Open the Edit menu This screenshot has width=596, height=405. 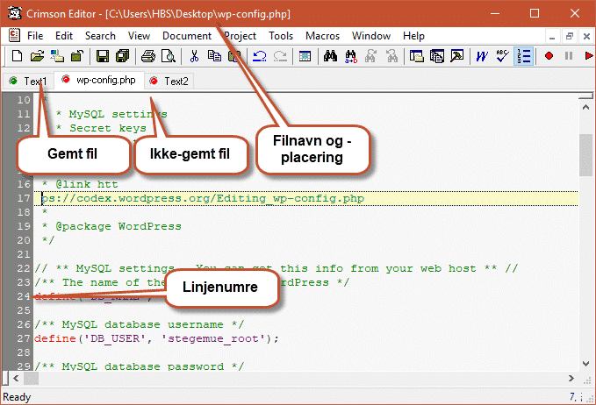pyautogui.click(x=64, y=36)
